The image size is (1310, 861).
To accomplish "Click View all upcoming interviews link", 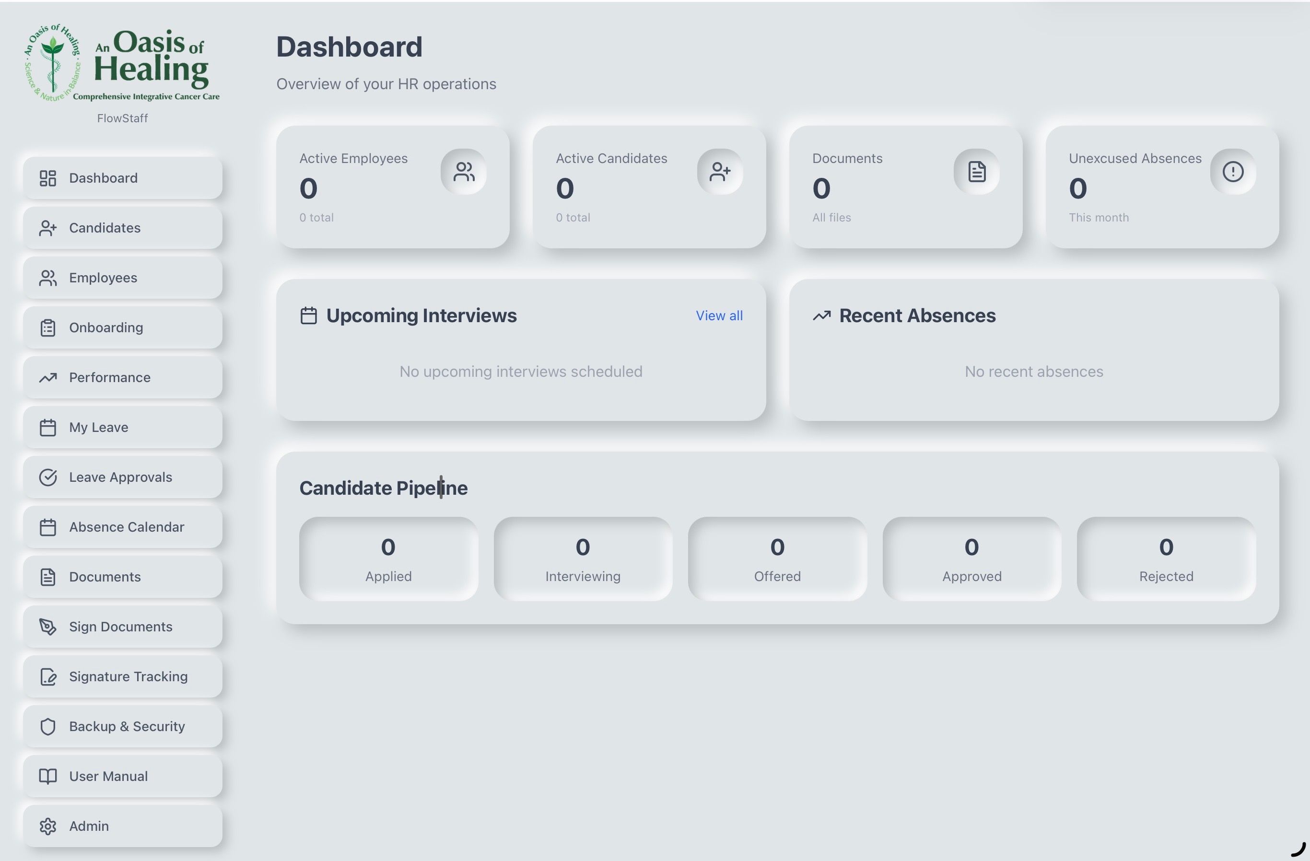I will (x=719, y=316).
